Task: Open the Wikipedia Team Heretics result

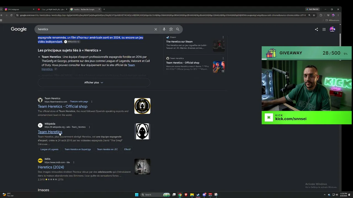Action: tap(50, 132)
